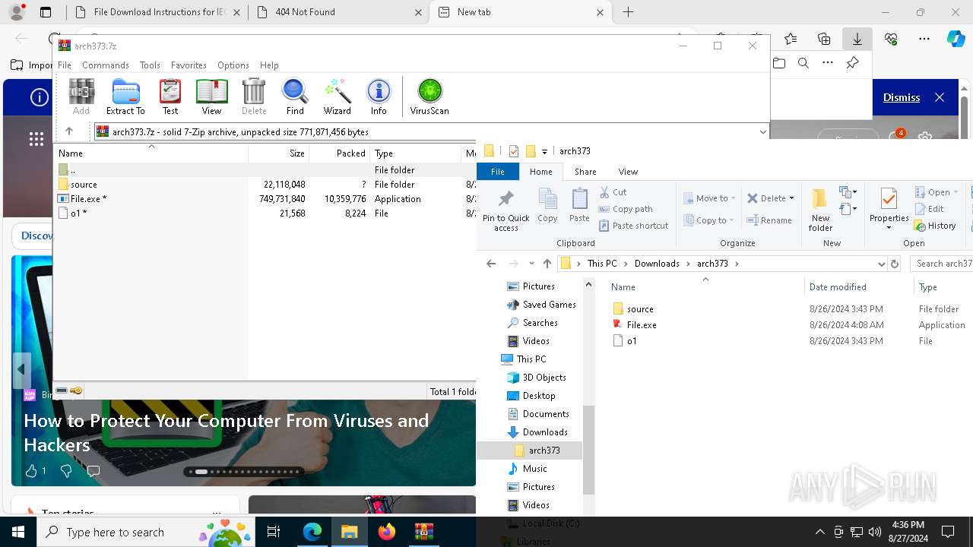The height and width of the screenshot is (547, 973).
Task: Click Explorer search arch373 field
Action: click(943, 264)
